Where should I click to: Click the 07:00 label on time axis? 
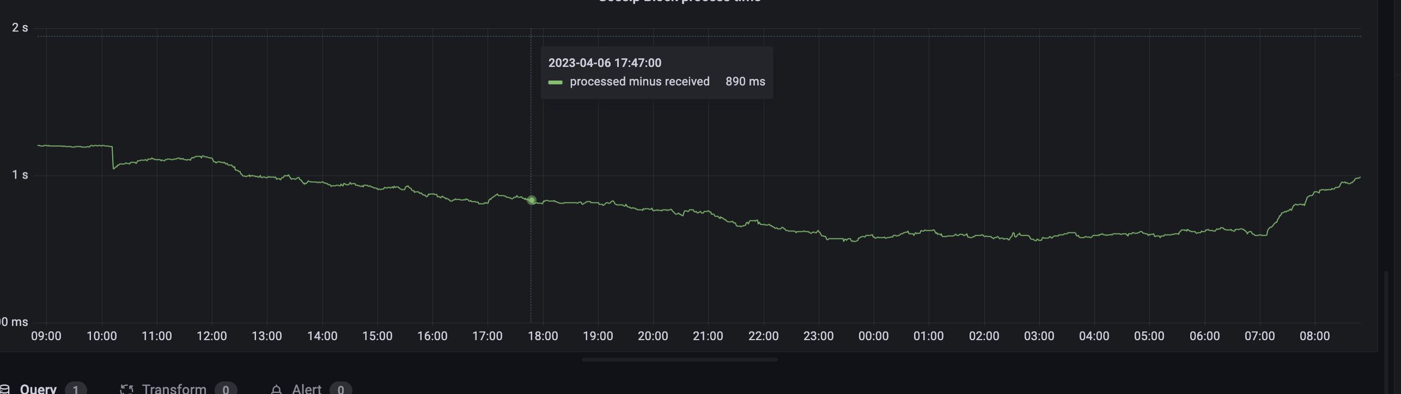[1259, 336]
